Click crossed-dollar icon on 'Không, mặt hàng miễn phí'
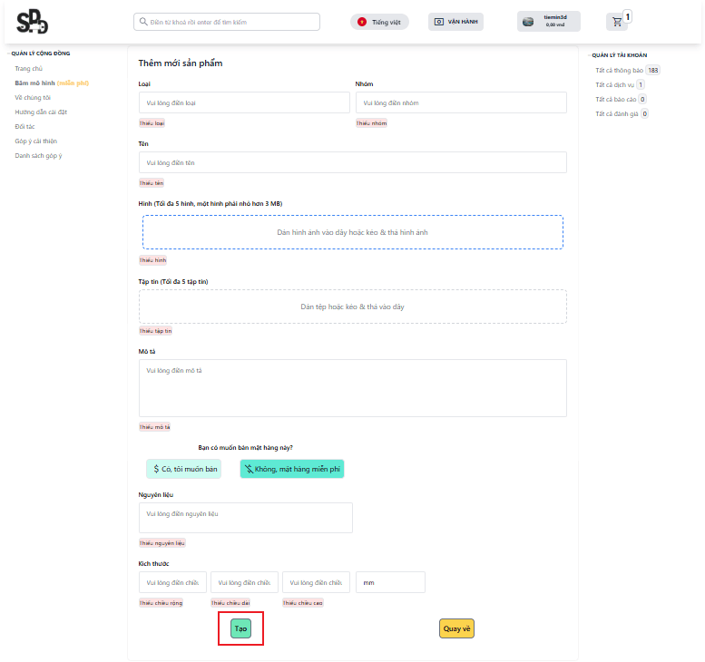 (249, 469)
